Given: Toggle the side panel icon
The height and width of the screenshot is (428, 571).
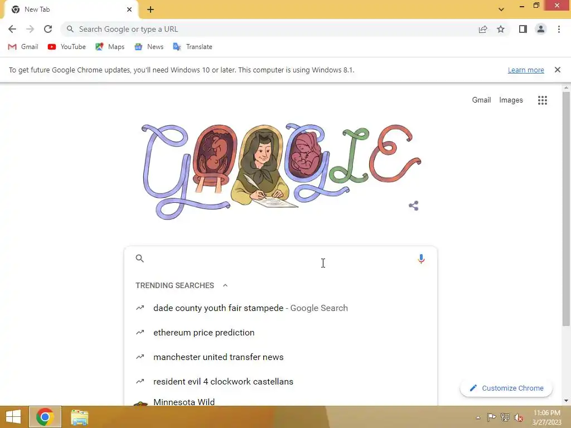Looking at the screenshot, I should pos(523,29).
